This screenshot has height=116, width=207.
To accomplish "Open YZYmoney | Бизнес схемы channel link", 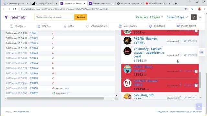I will click(x=149, y=53).
